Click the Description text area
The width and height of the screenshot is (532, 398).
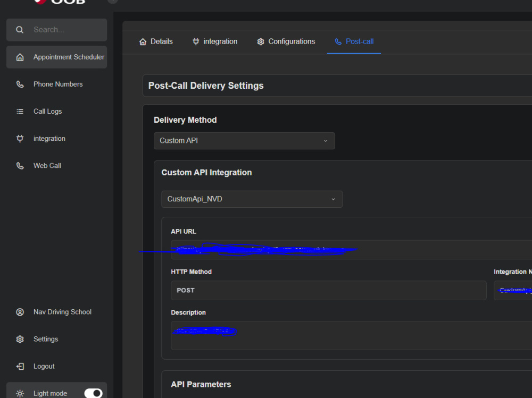click(x=351, y=335)
